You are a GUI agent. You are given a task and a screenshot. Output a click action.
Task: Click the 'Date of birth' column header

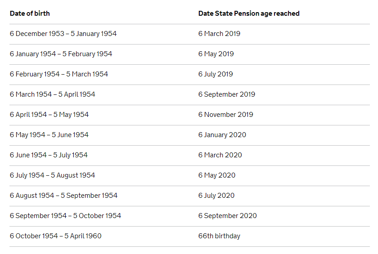tap(30, 13)
